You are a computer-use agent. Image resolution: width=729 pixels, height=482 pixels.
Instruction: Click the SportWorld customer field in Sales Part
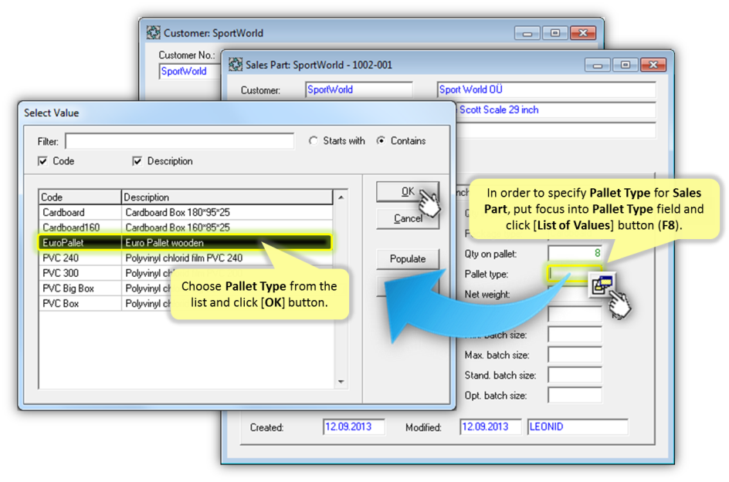point(359,89)
